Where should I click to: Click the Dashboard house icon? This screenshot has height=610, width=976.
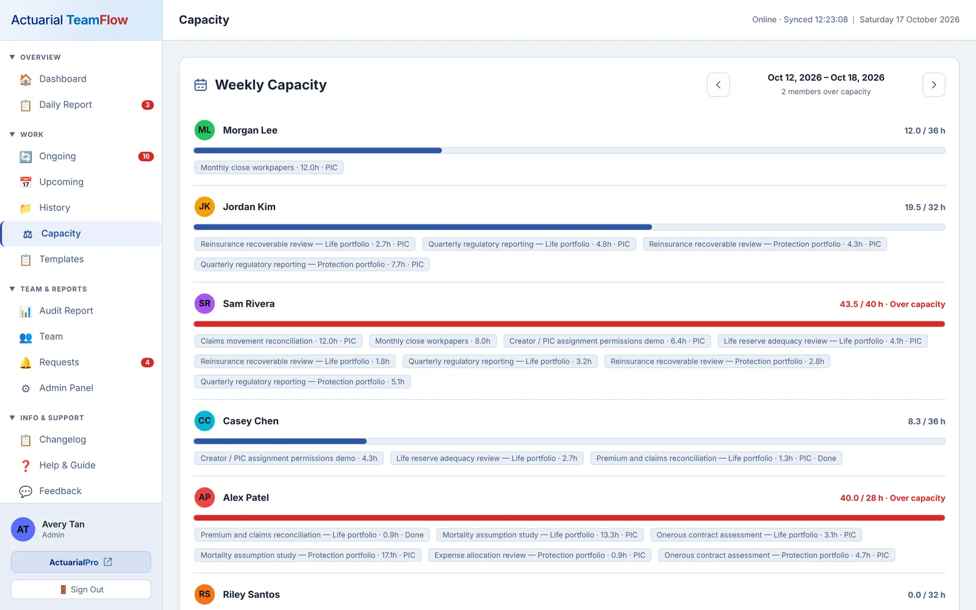pos(26,79)
